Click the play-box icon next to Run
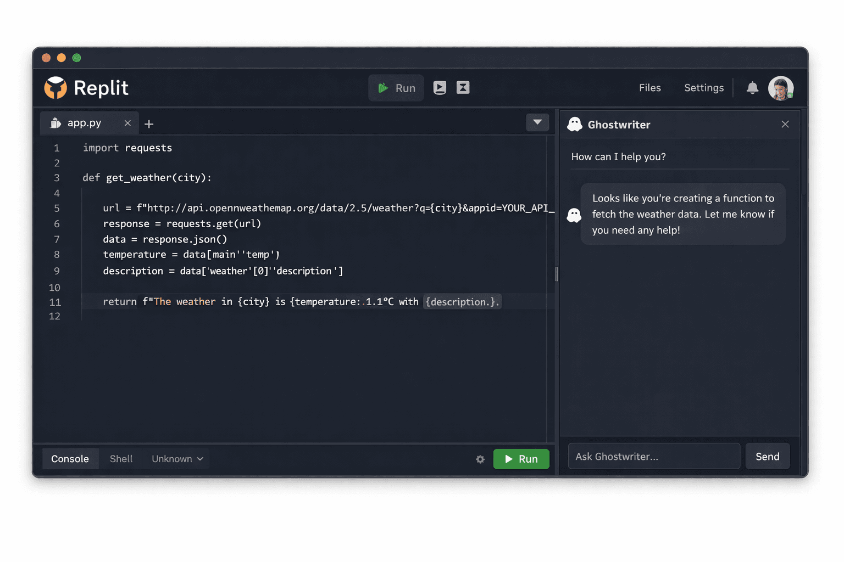This screenshot has height=562, width=844. click(x=440, y=88)
